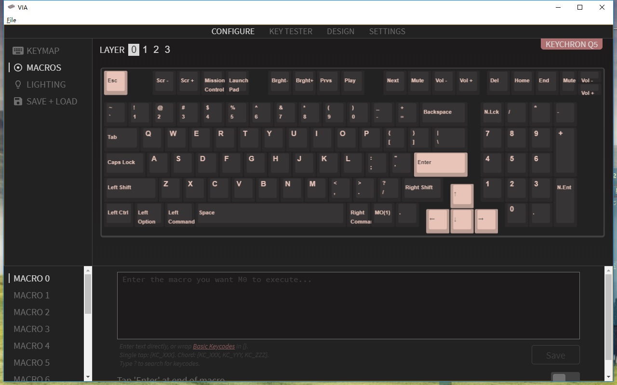Screen dimensions: 617x385
Task: Click the Backspace key
Action: tap(444, 115)
